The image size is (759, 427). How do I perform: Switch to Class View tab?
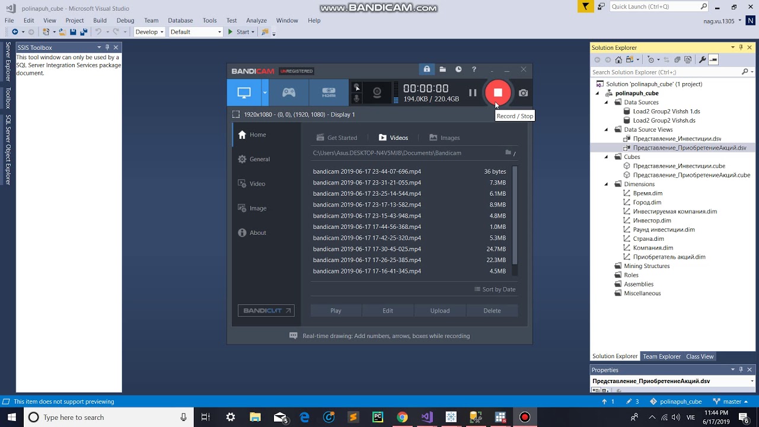coord(700,356)
